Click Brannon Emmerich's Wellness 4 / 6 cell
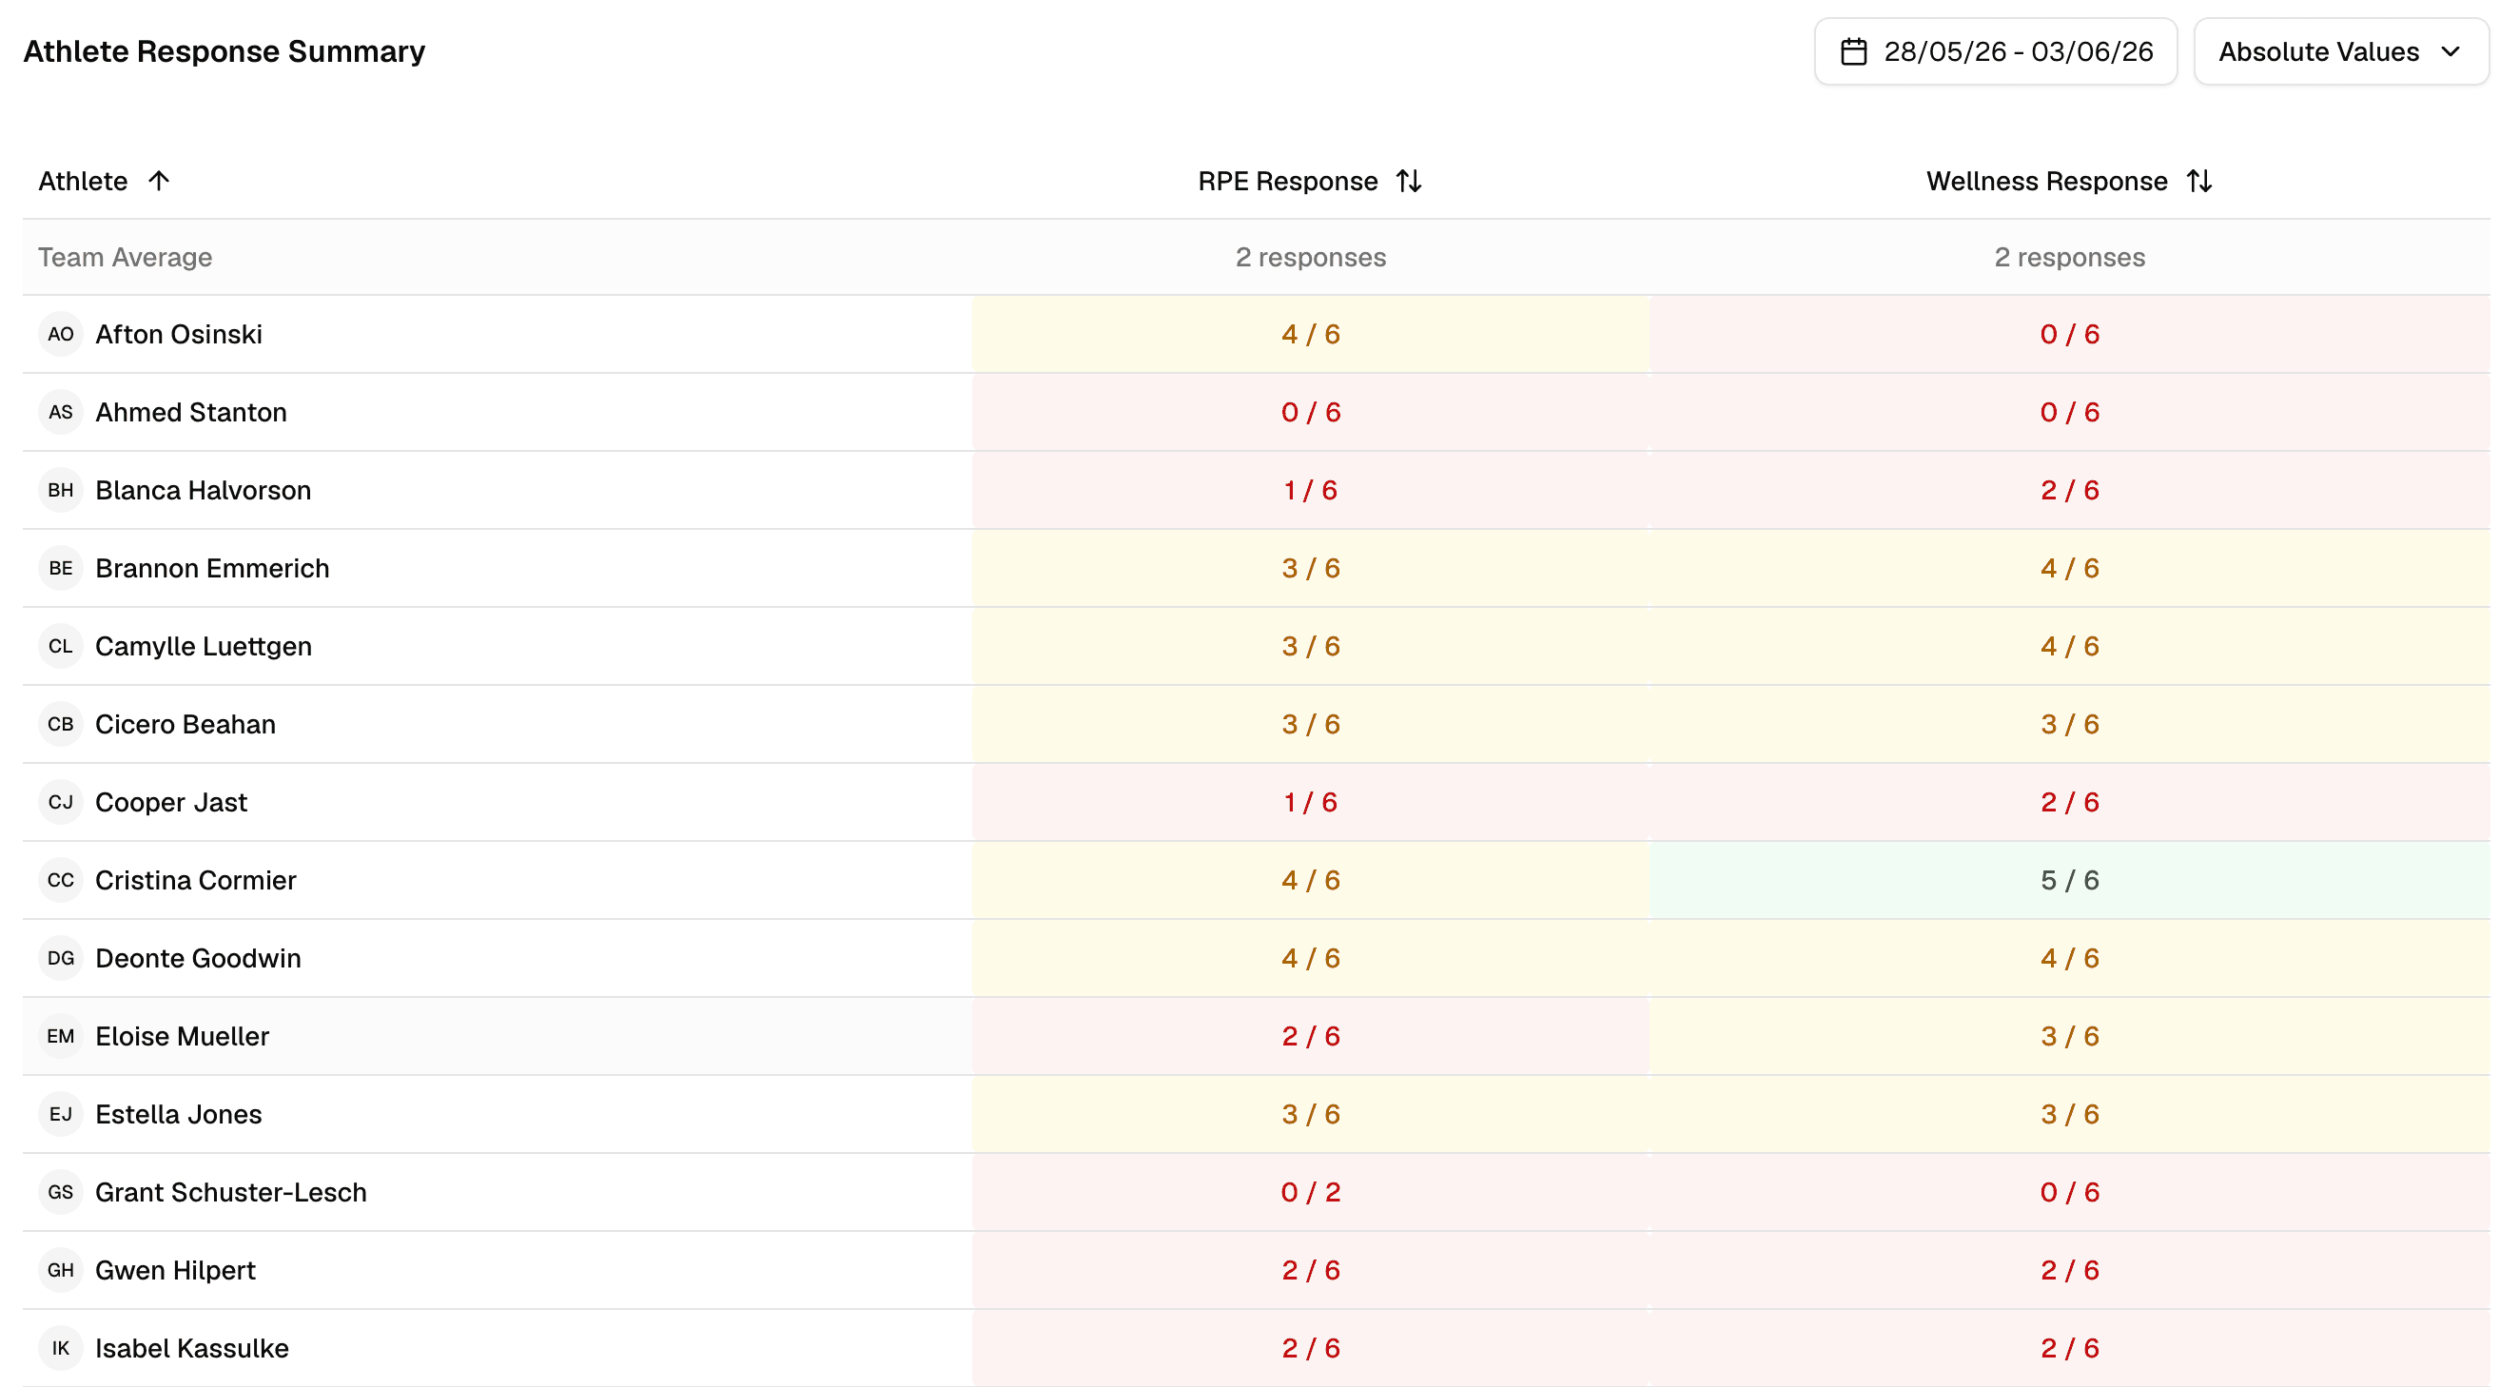This screenshot has width=2500, height=1387. (2070, 569)
